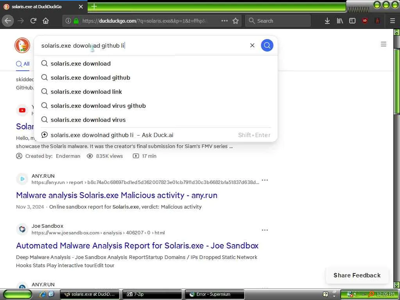The image size is (400, 300).
Task: Click the green Start button
Action: tap(18, 295)
